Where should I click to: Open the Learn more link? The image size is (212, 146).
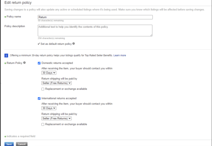[120, 55]
